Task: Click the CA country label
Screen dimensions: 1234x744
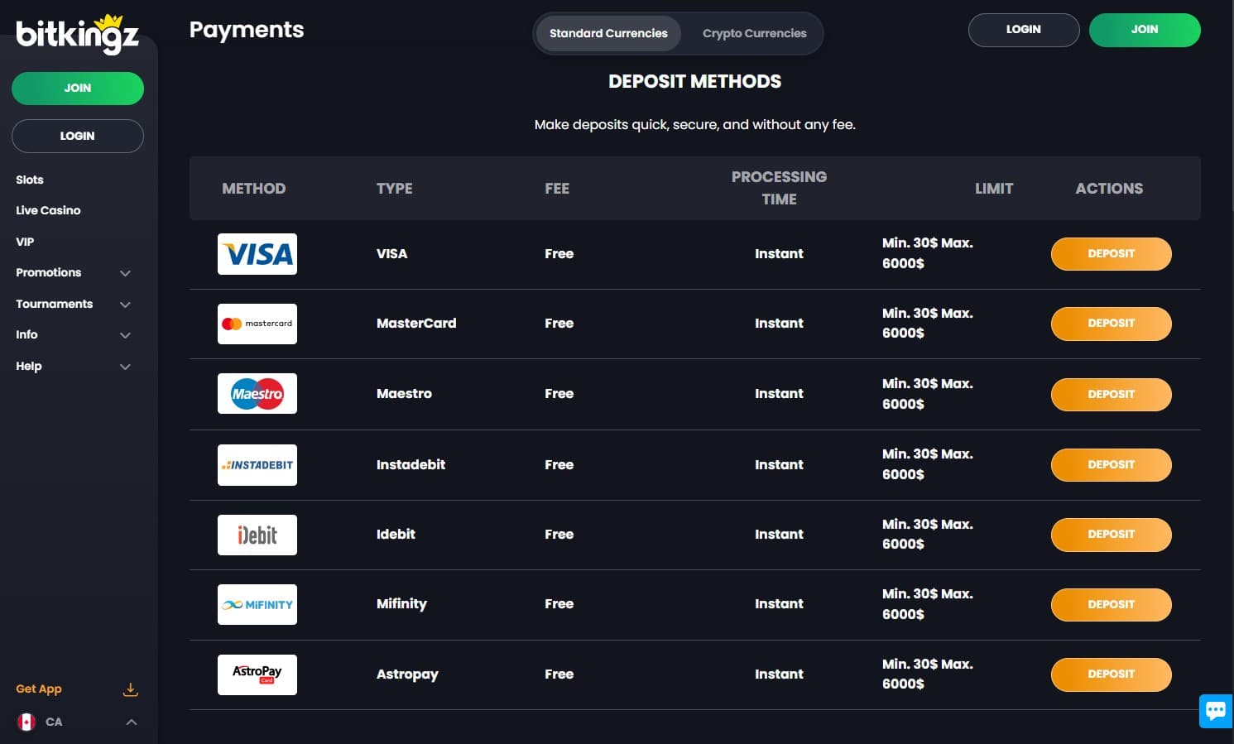Action: (x=54, y=722)
